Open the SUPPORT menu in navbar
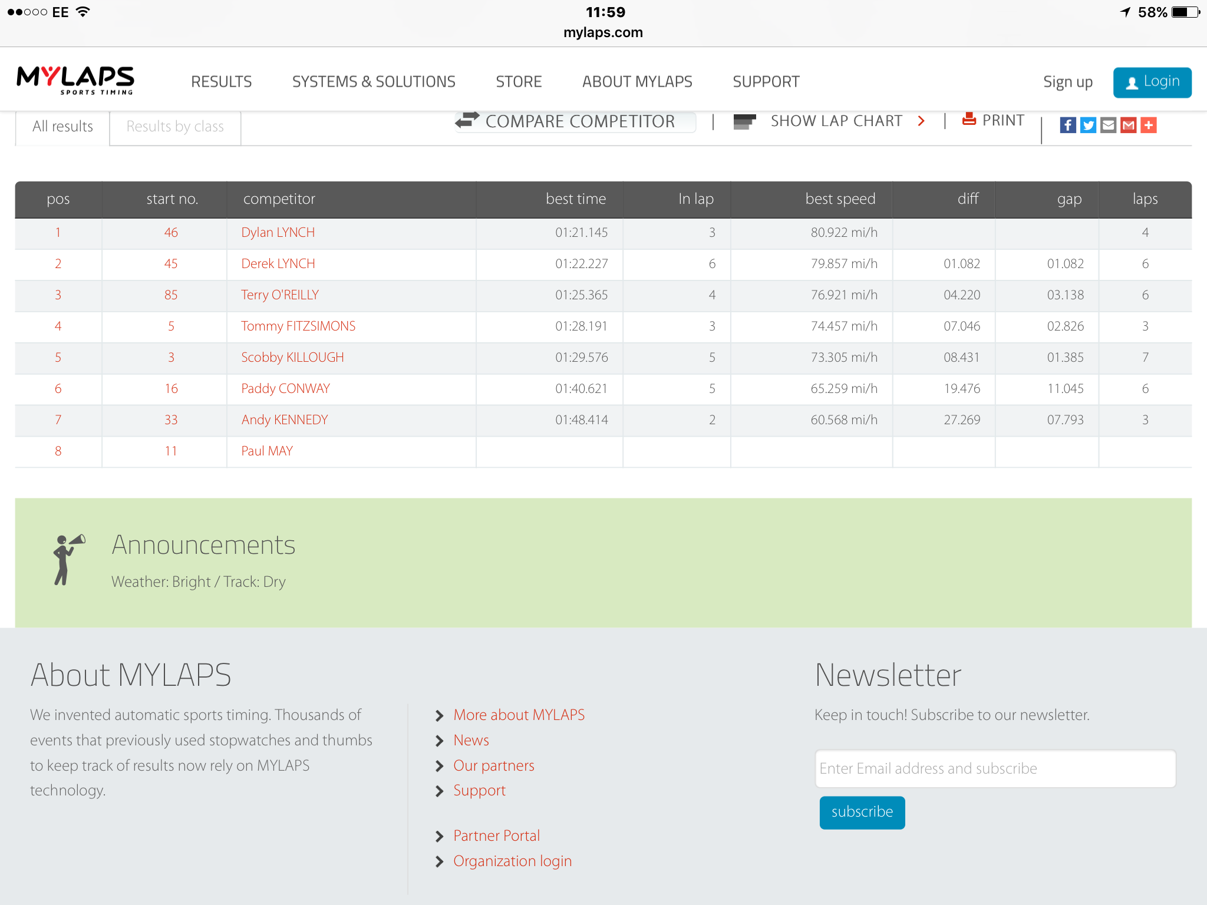The image size is (1207, 905). pos(766,81)
